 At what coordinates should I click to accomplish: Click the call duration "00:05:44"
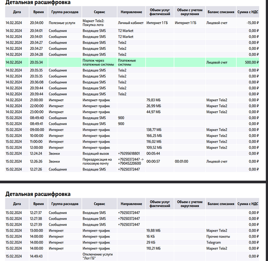click(x=153, y=154)
